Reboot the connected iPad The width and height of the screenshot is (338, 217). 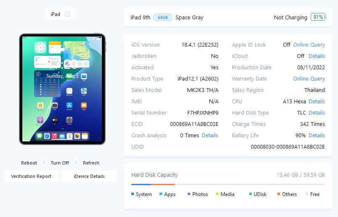tap(29, 163)
